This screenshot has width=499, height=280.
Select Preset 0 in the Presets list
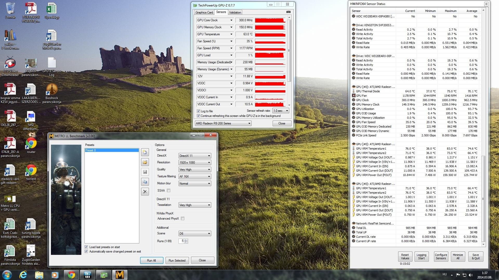[112, 150]
